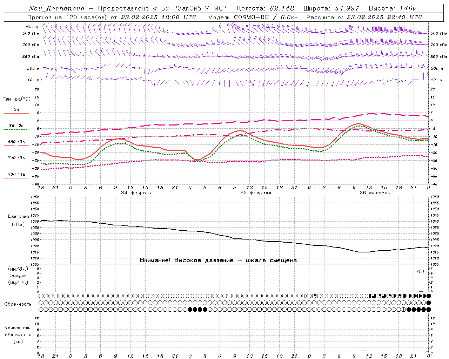Screen dimensions: 449x359
Task: Click the Тем-ра(°C) axis label
Action: click(16, 99)
